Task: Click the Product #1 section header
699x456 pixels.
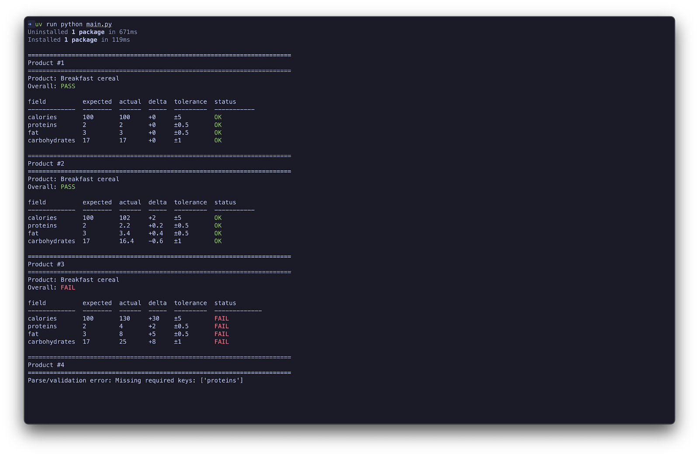Action: click(x=46, y=63)
